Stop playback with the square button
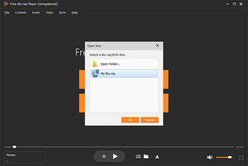 point(104,157)
